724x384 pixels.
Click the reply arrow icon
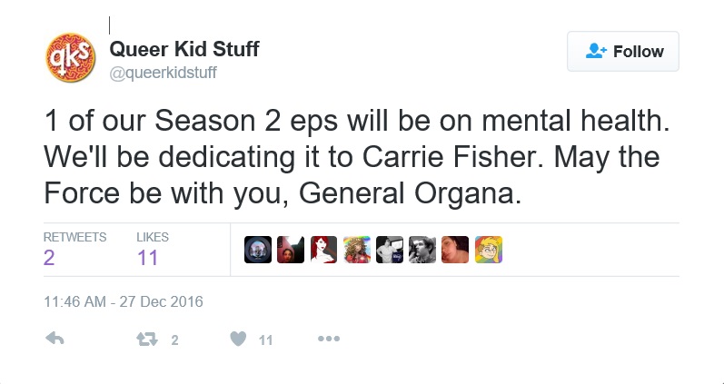(55, 339)
